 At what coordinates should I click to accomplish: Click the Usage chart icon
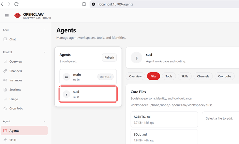point(5,99)
